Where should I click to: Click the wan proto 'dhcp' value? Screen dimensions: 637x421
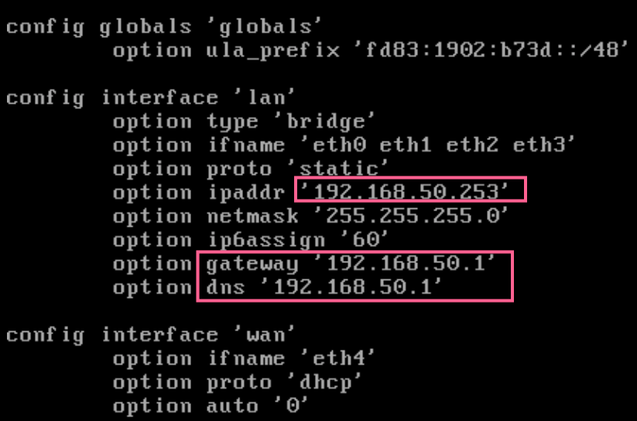[324, 383]
